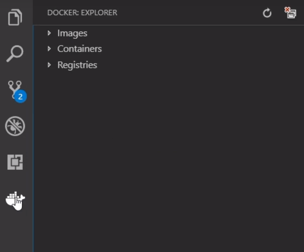Open the Explorer files view

[15, 17]
